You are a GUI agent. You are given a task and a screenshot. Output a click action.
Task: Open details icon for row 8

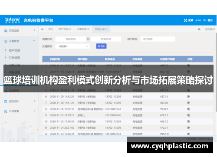(189, 109)
